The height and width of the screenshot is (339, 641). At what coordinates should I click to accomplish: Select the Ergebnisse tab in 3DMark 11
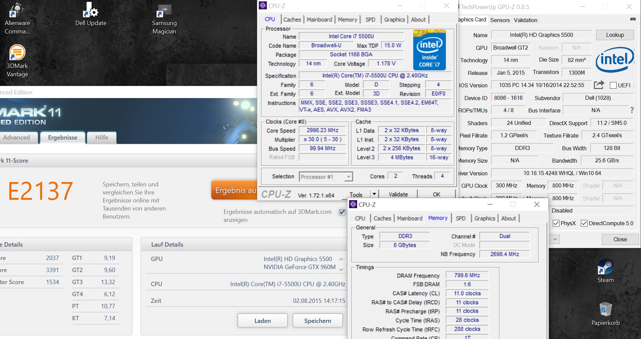[x=63, y=138]
